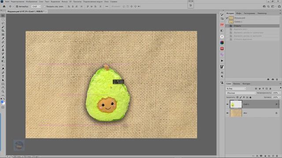Select the highlighted Открыть history state
The width and height of the screenshot is (282, 158).
(x=252, y=26)
